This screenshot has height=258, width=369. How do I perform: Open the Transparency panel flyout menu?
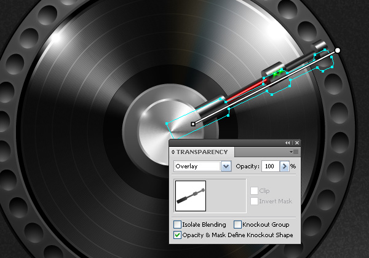pyautogui.click(x=294, y=152)
